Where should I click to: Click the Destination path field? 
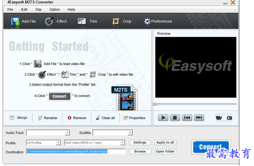(x=76, y=151)
